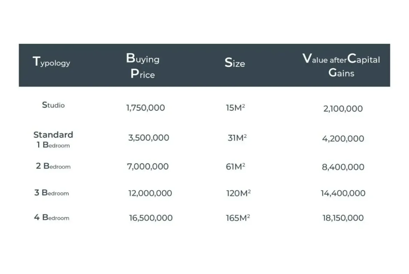This screenshot has width=409, height=274.
Task: Select the 12,000,000 buying price cell
Action: tap(150, 193)
